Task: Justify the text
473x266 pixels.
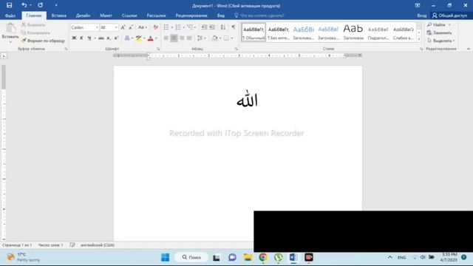Action: point(189,38)
